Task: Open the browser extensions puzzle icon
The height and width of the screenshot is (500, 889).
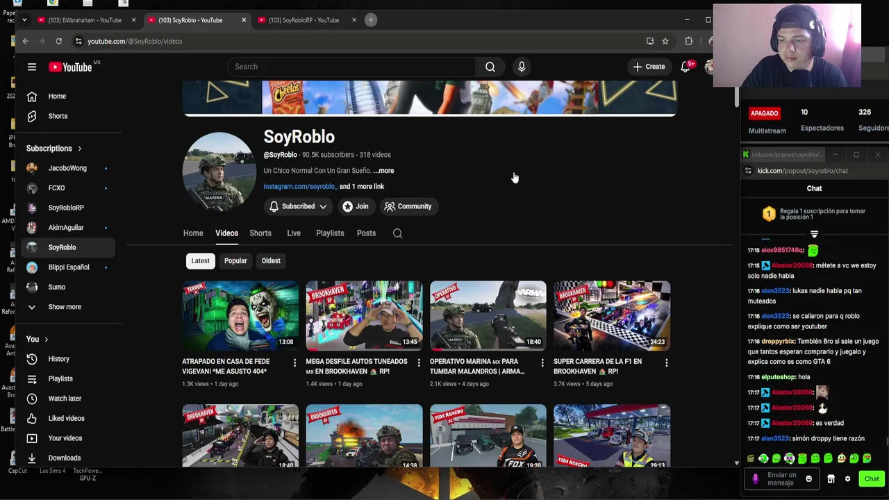Action: pos(689,41)
